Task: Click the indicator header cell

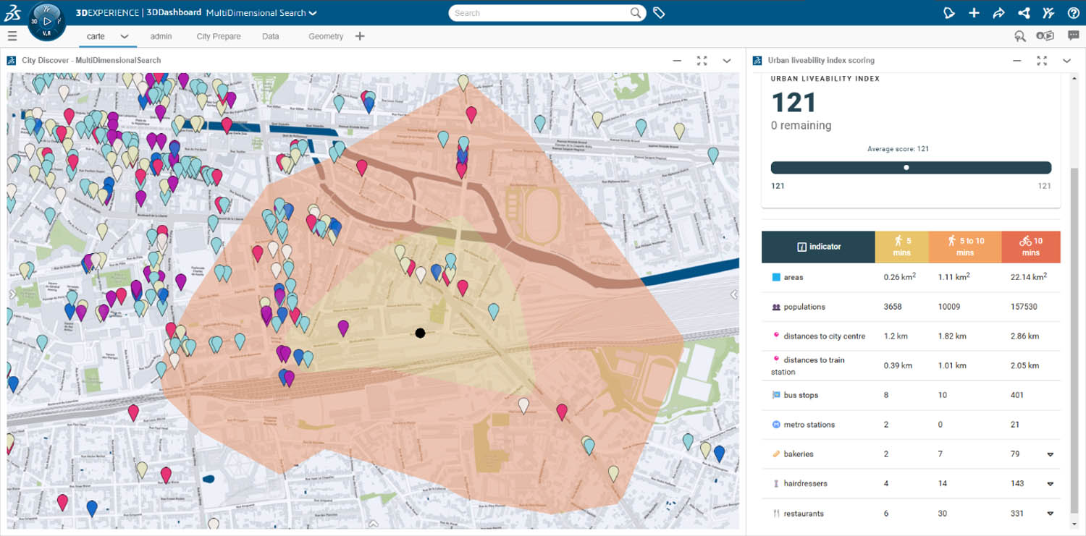Action: tap(819, 247)
